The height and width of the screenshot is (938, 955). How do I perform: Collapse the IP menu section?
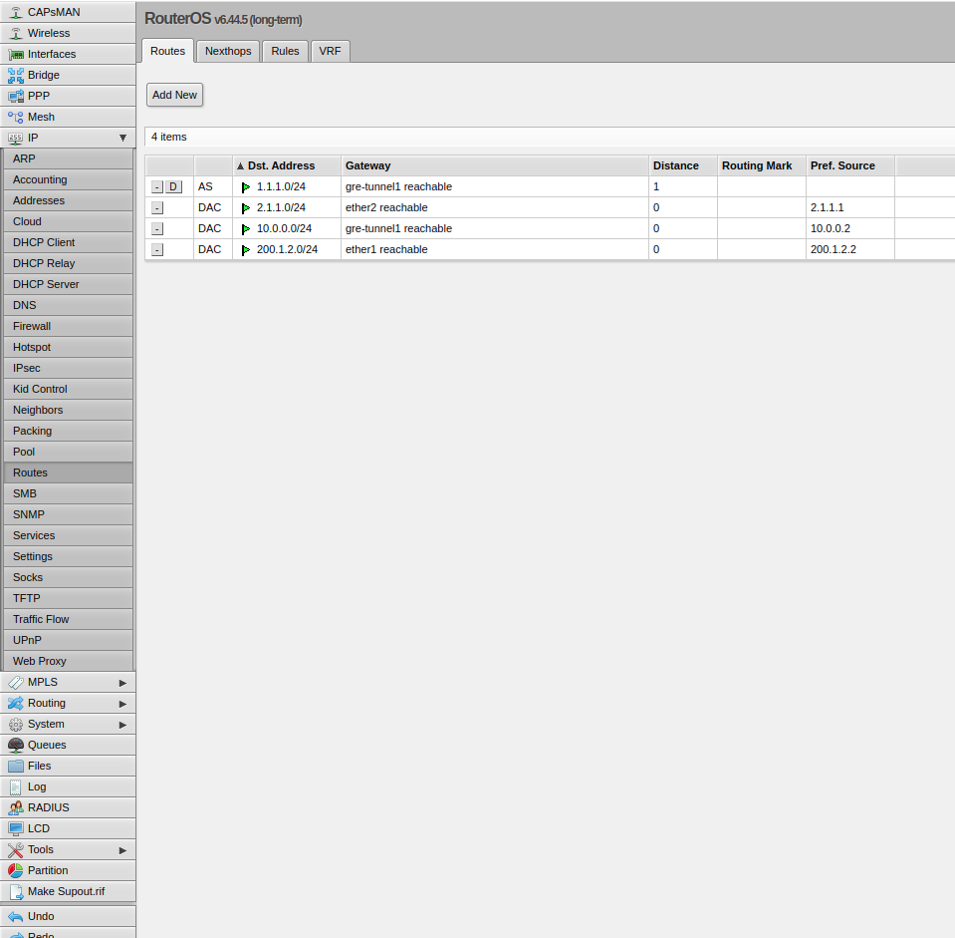coord(122,138)
